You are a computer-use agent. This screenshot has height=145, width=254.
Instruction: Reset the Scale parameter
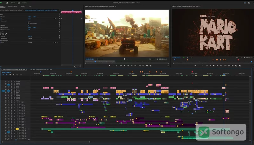click(x=60, y=19)
